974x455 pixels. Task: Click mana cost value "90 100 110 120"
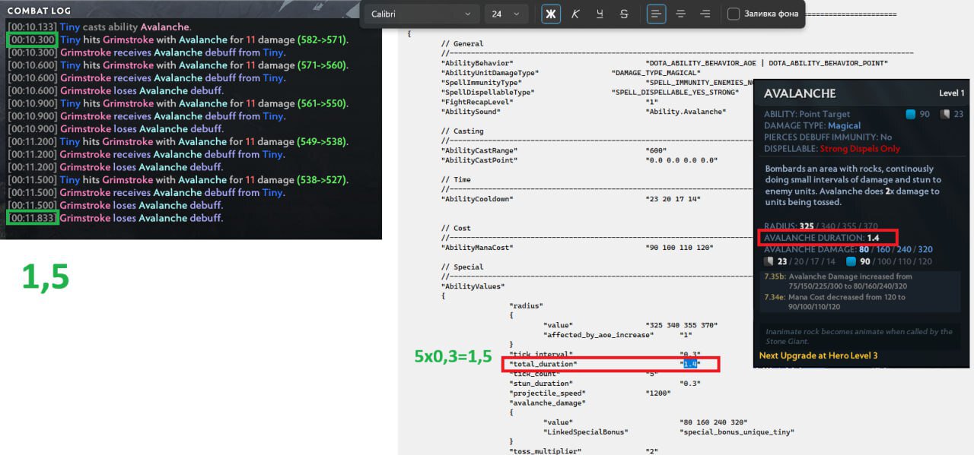point(680,248)
